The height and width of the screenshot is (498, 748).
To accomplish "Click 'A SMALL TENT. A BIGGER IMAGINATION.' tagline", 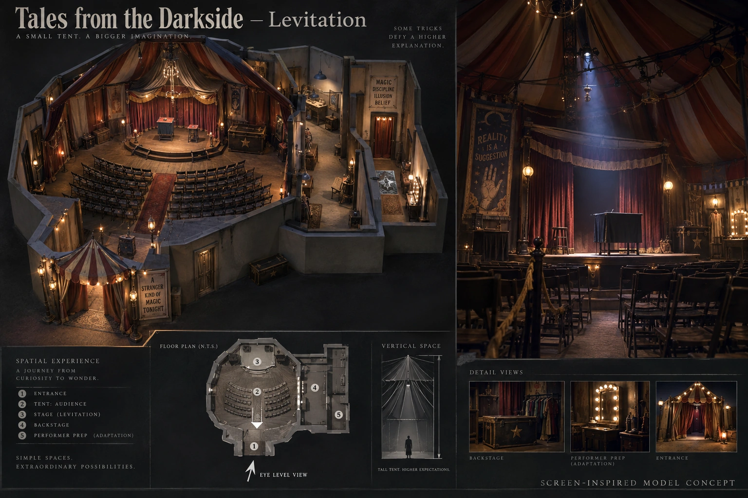I will 103,36.
